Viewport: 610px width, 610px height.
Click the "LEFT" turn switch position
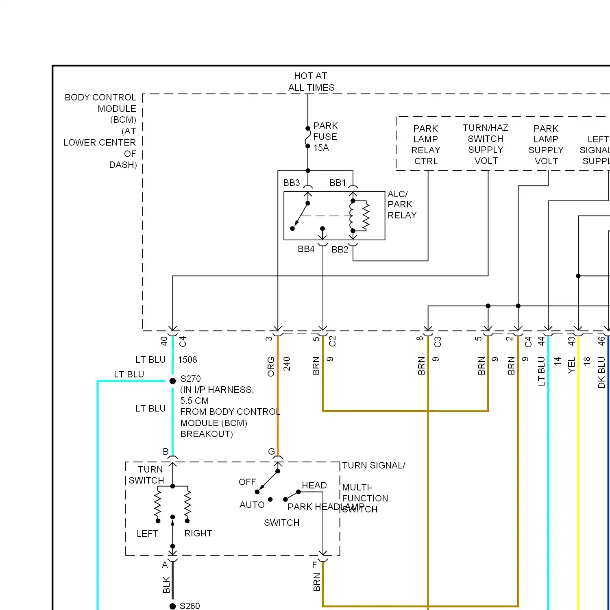tap(147, 534)
